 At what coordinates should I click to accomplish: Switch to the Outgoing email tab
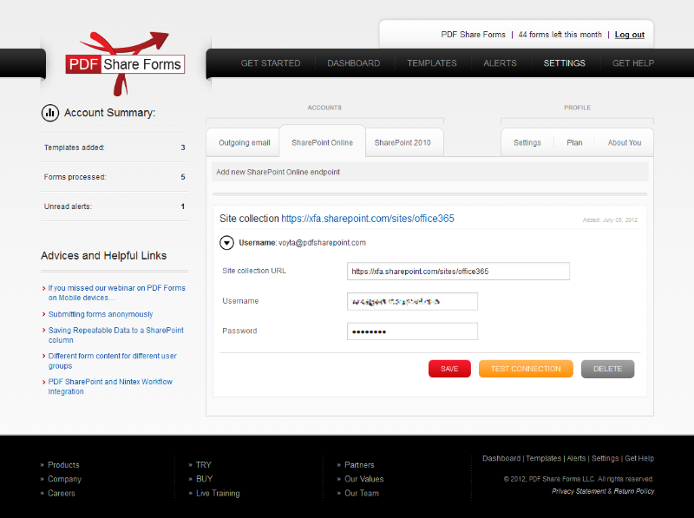click(x=245, y=142)
